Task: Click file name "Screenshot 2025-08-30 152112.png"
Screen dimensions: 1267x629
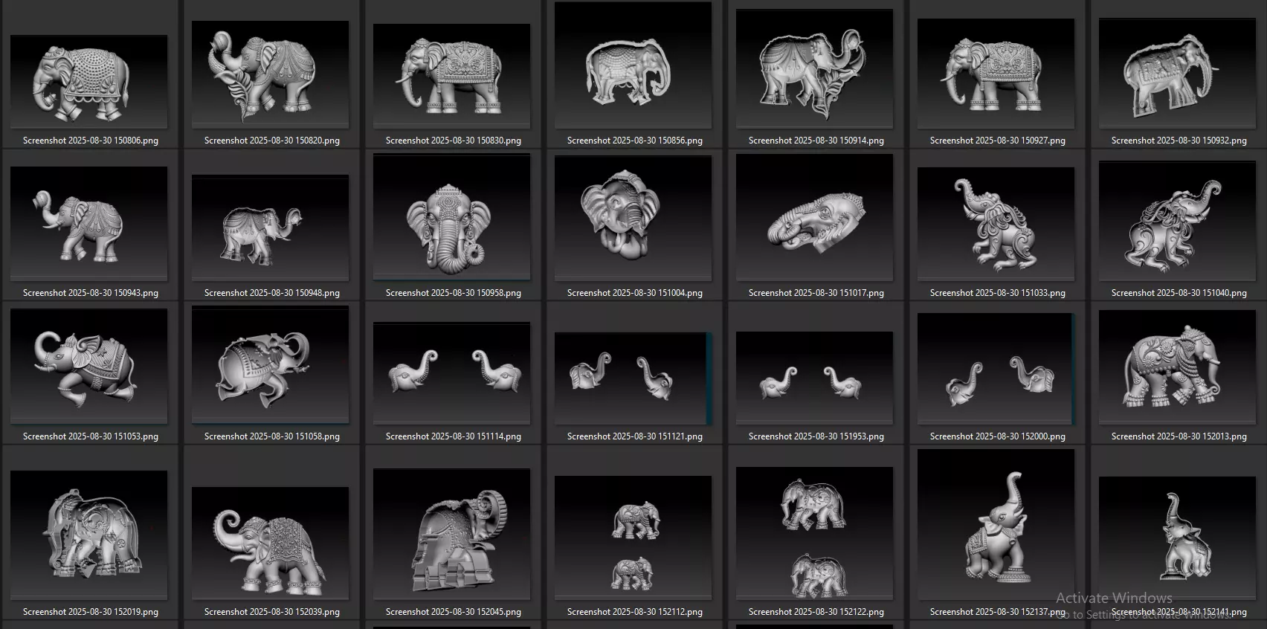Action: (x=635, y=612)
